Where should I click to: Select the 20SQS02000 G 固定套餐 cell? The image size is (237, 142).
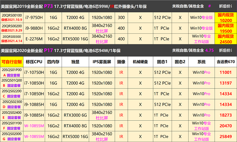[x=12, y=136]
